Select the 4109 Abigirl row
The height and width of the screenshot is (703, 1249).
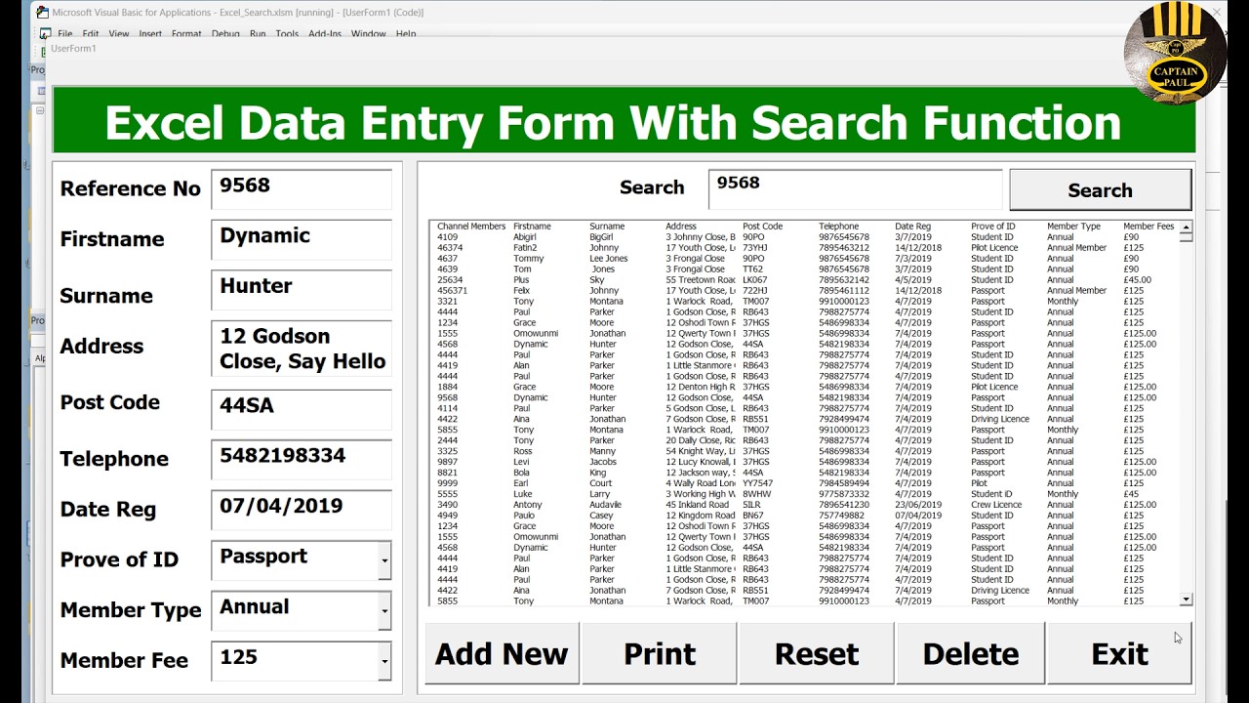pyautogui.click(x=805, y=237)
